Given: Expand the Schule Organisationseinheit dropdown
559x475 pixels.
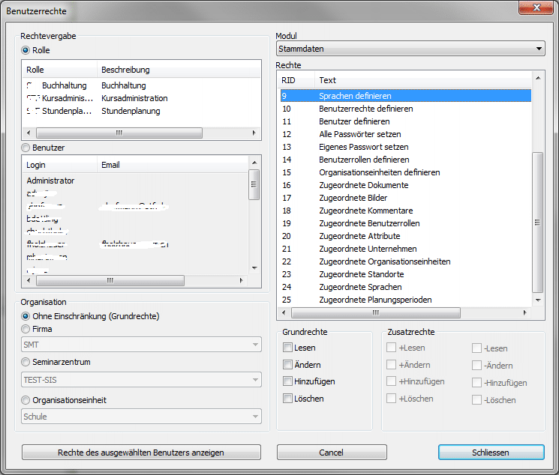Looking at the screenshot, I should [142, 417].
